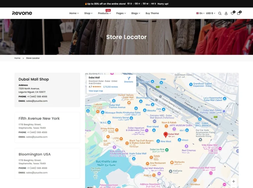
Task: Click the Dubai Ice Rink map marker
Action: [167, 150]
